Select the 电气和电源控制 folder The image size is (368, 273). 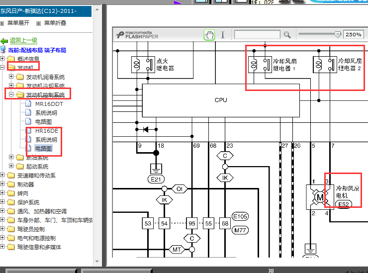36,238
